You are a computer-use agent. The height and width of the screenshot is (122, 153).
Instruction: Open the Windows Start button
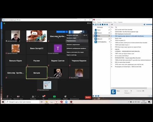click(x=3, y=102)
